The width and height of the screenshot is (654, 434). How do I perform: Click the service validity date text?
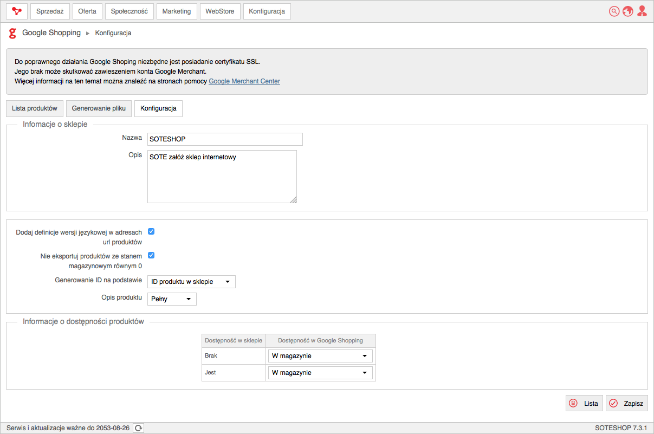tap(68, 428)
